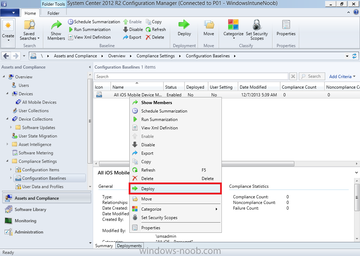The width and height of the screenshot is (360, 256).
Task: Expand the Asset Intelligence tree node
Action: [x=7, y=144]
